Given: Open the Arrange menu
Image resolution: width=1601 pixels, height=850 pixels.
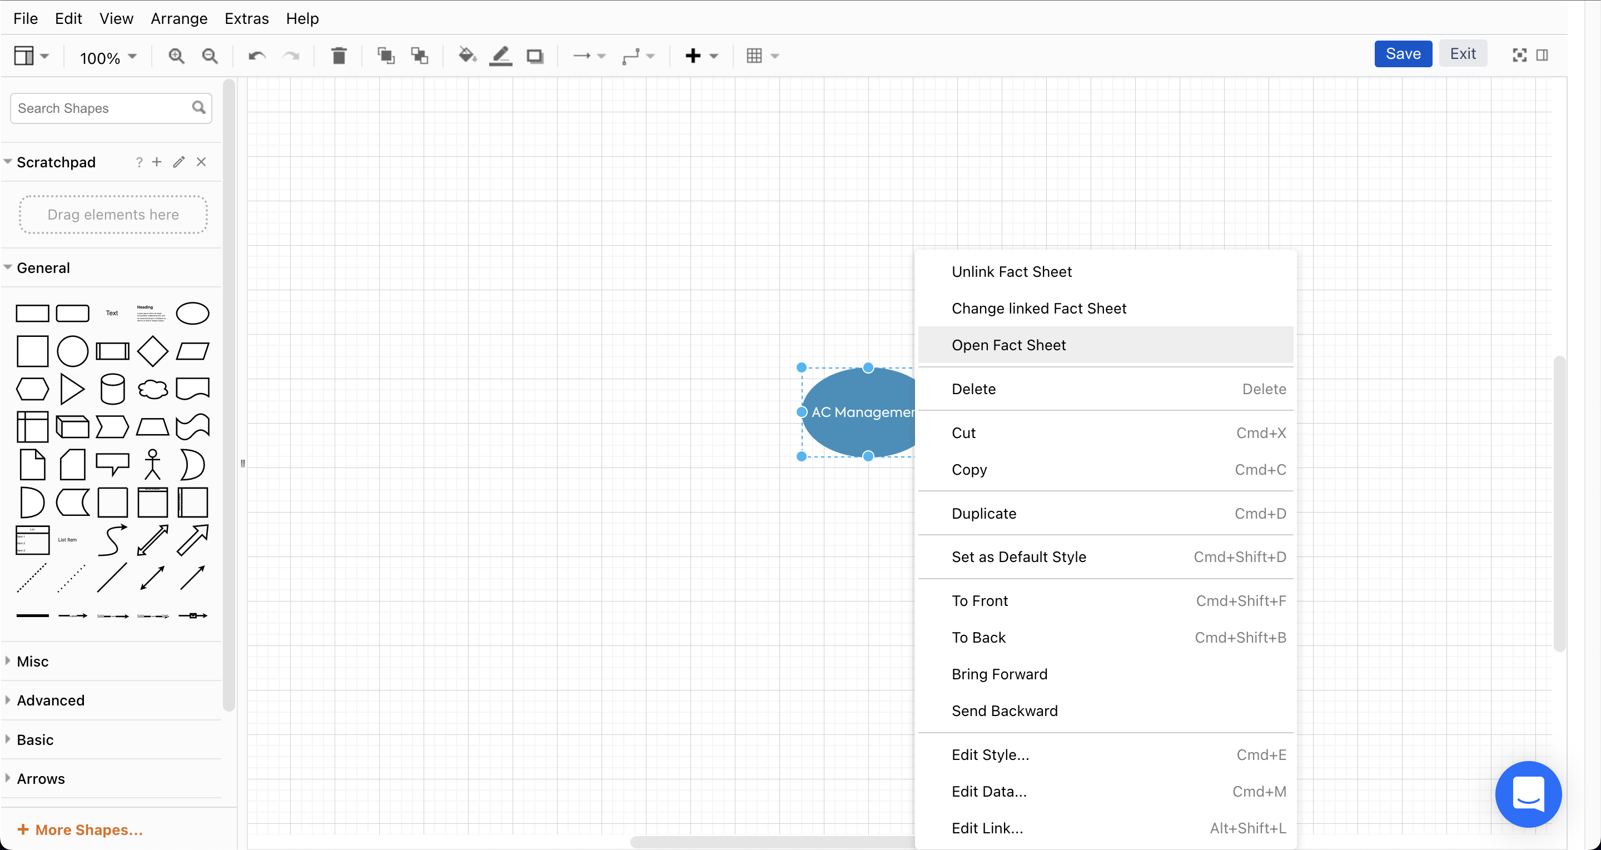Looking at the screenshot, I should click(179, 19).
